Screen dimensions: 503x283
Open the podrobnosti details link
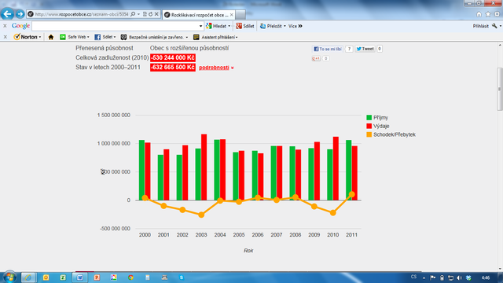pos(214,68)
